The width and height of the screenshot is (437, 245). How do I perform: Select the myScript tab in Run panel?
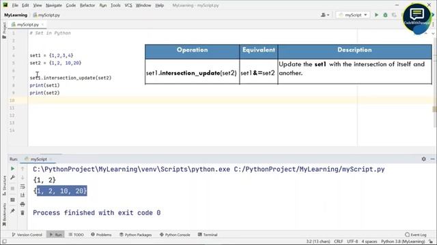(x=38, y=159)
